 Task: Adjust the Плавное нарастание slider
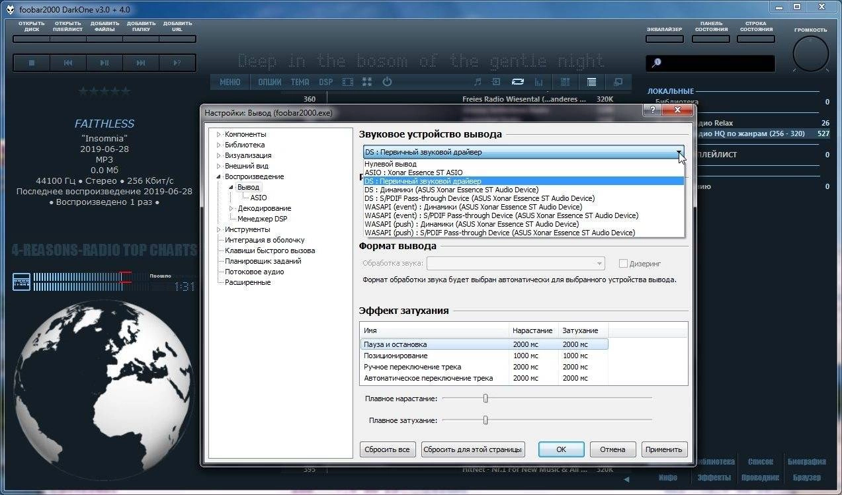(x=485, y=398)
